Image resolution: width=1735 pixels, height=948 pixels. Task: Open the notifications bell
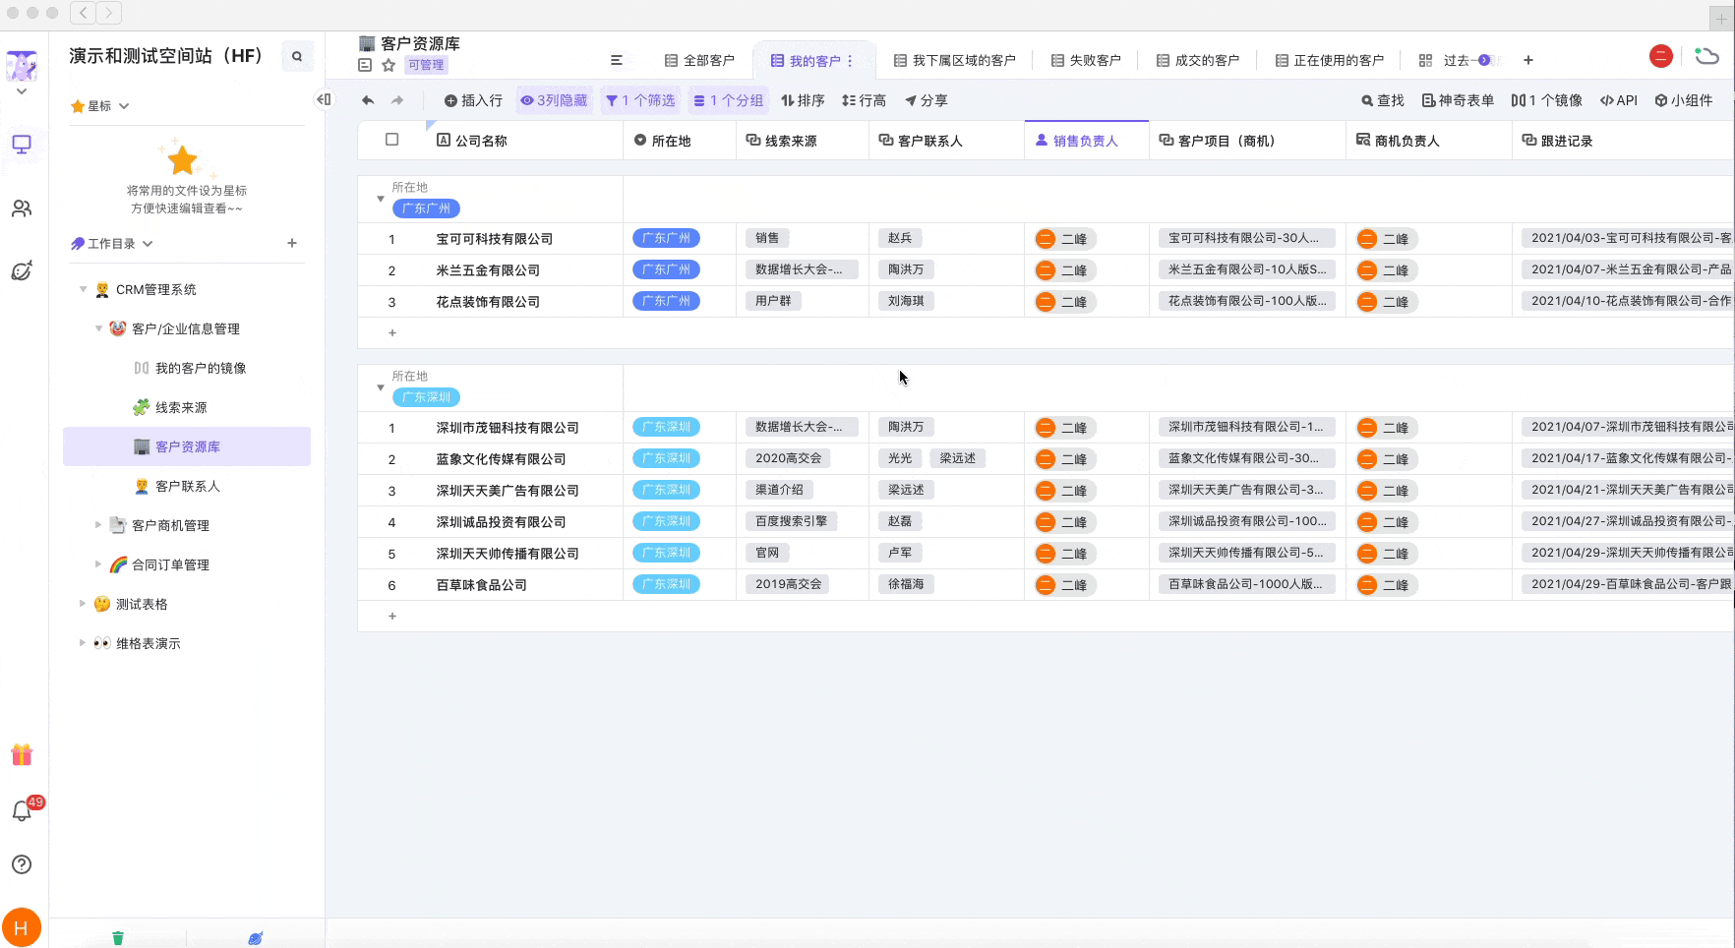coord(22,811)
